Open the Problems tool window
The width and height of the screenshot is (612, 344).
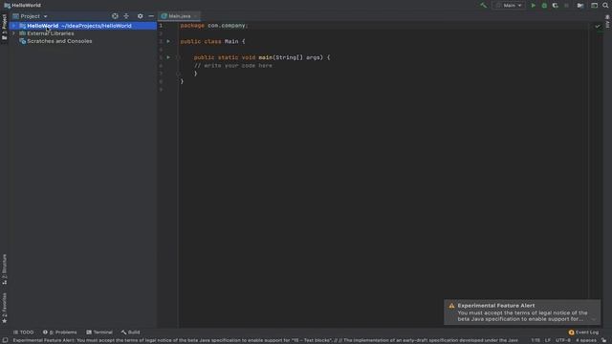pos(59,333)
